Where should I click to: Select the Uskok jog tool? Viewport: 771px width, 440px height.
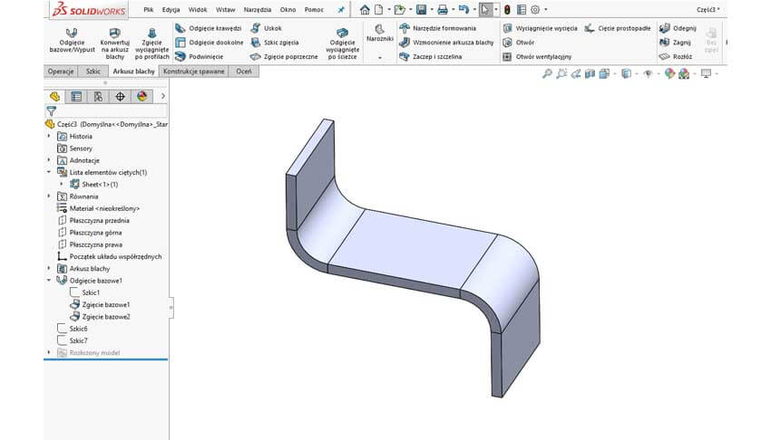point(266,28)
